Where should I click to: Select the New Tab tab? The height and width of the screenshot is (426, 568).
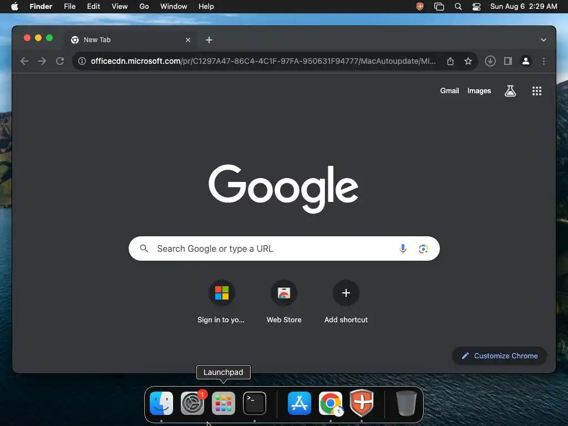tap(131, 40)
